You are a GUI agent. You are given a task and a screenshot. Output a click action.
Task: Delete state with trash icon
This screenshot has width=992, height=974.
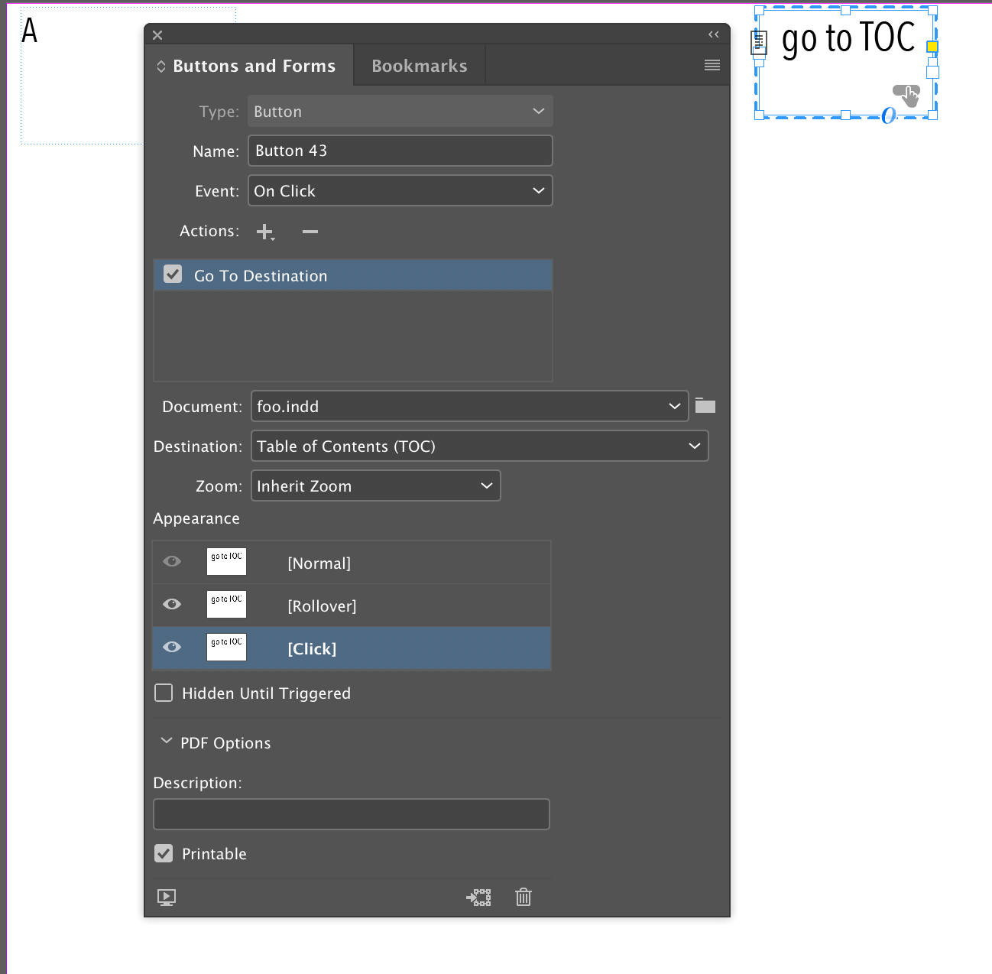pos(524,897)
